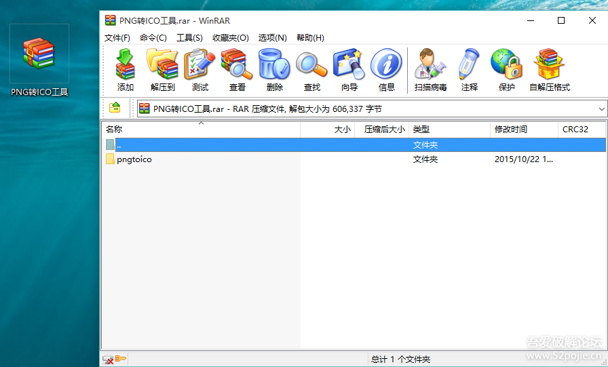This screenshot has height=367, width=608.
Task: Click pngtoico date 2015/10/22 cell
Action: click(x=523, y=159)
